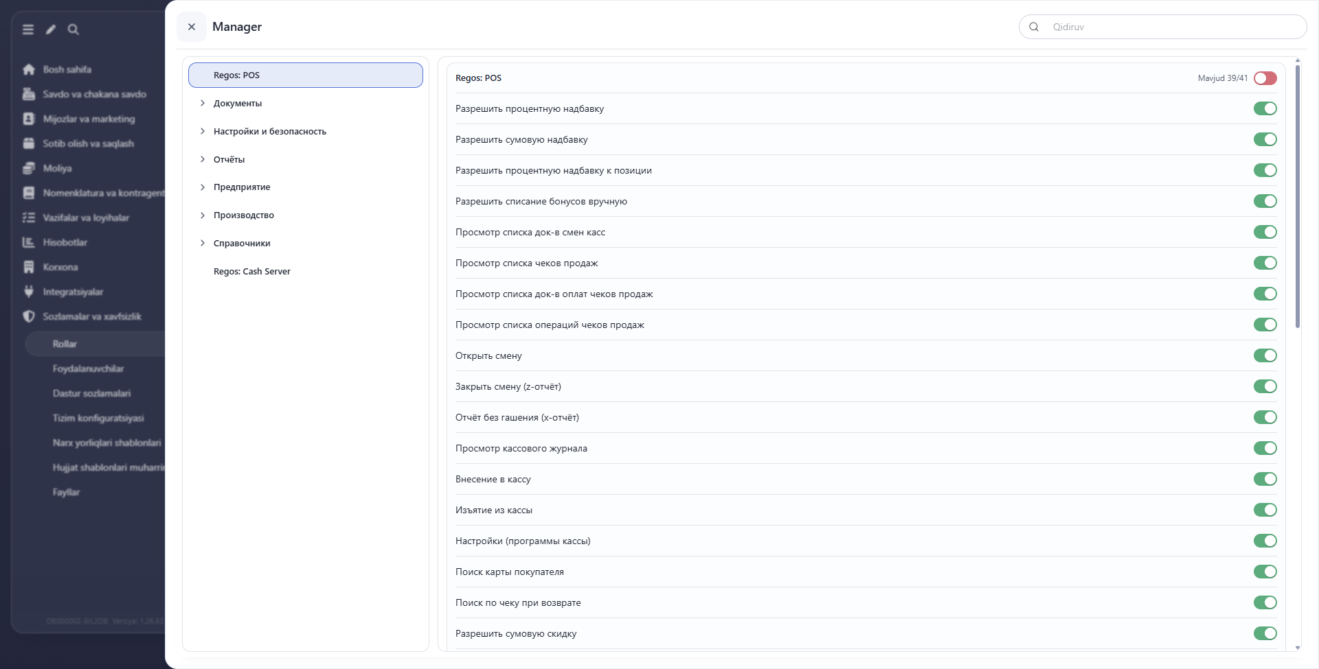Click the Moliya coins icon

pos(29,168)
